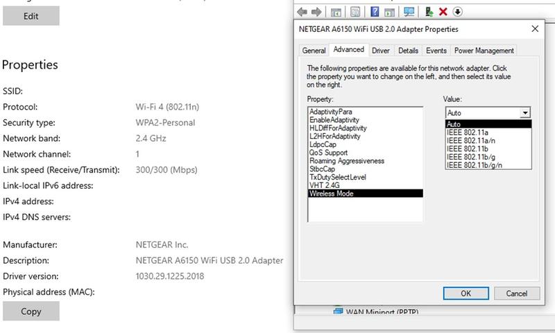555x333 pixels.
Task: Select Wireless Mode property
Action: pos(366,194)
